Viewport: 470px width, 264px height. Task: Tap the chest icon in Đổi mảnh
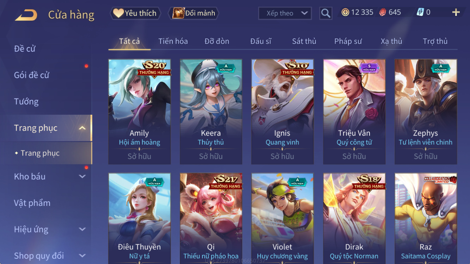[x=178, y=13]
